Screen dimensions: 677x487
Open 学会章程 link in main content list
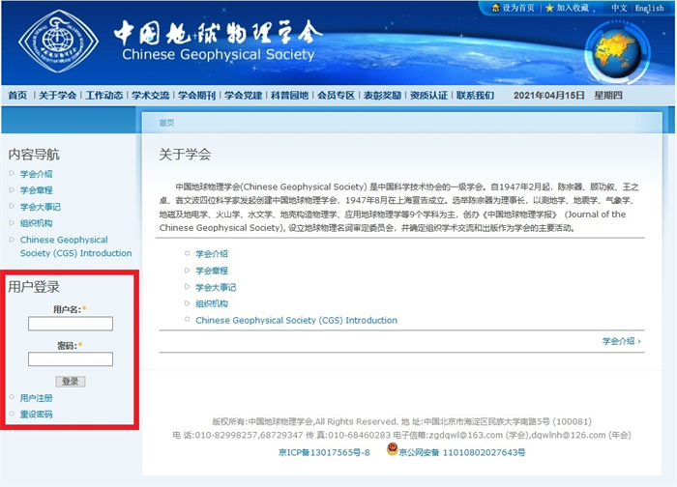pos(212,271)
